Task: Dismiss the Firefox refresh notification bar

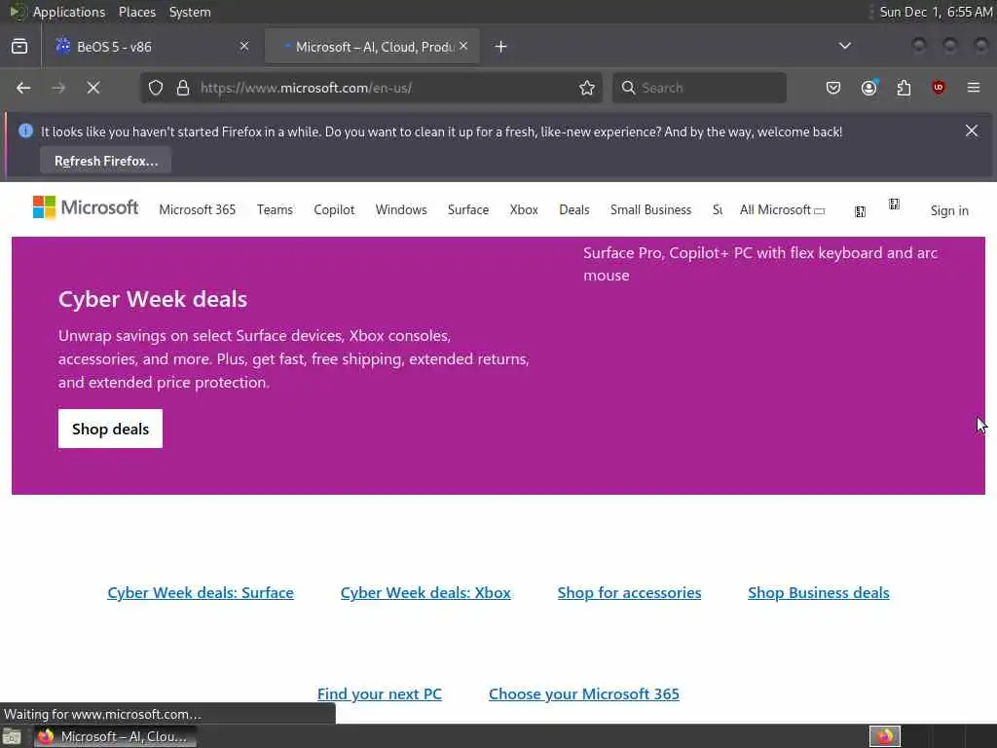Action: pos(972,131)
